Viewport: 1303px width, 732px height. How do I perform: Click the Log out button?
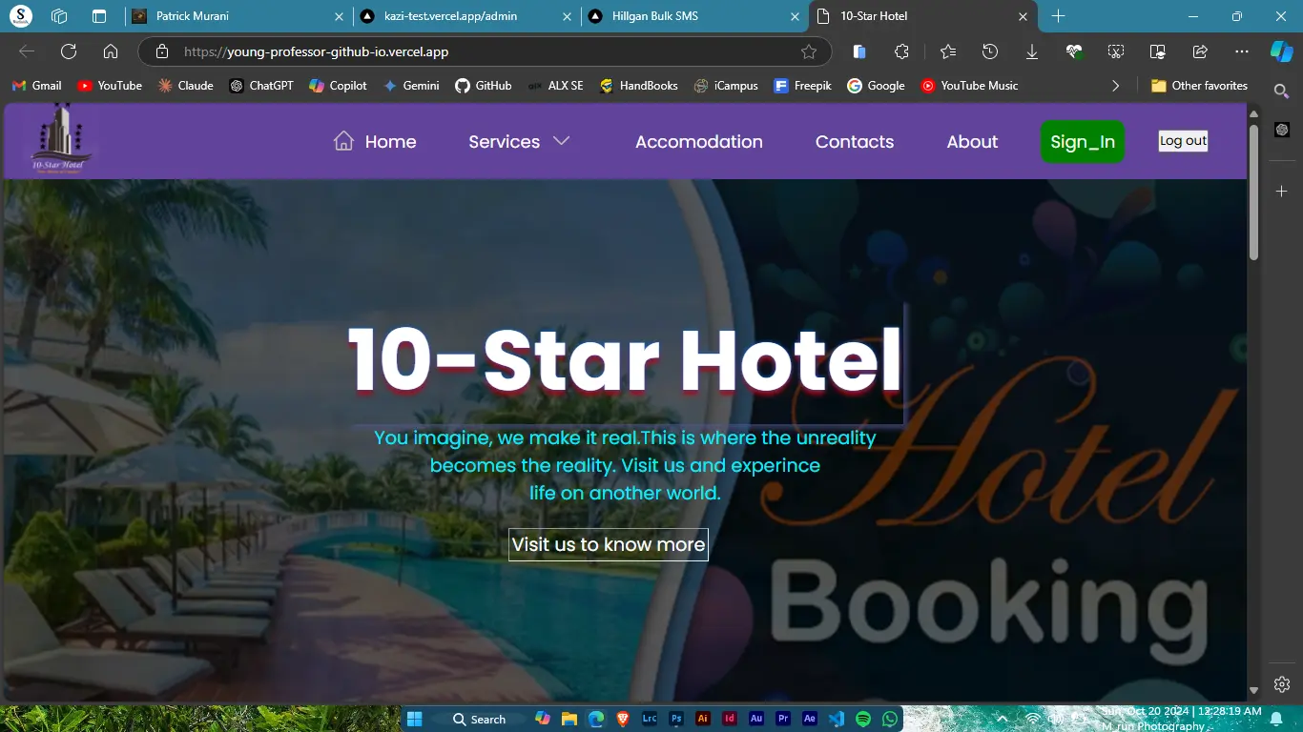pos(1183,140)
